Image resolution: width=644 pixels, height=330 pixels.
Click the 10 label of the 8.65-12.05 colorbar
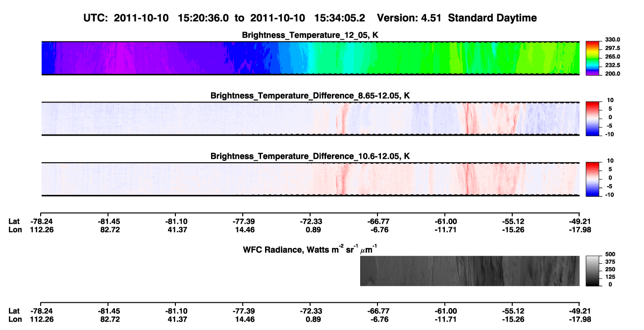[x=610, y=100]
